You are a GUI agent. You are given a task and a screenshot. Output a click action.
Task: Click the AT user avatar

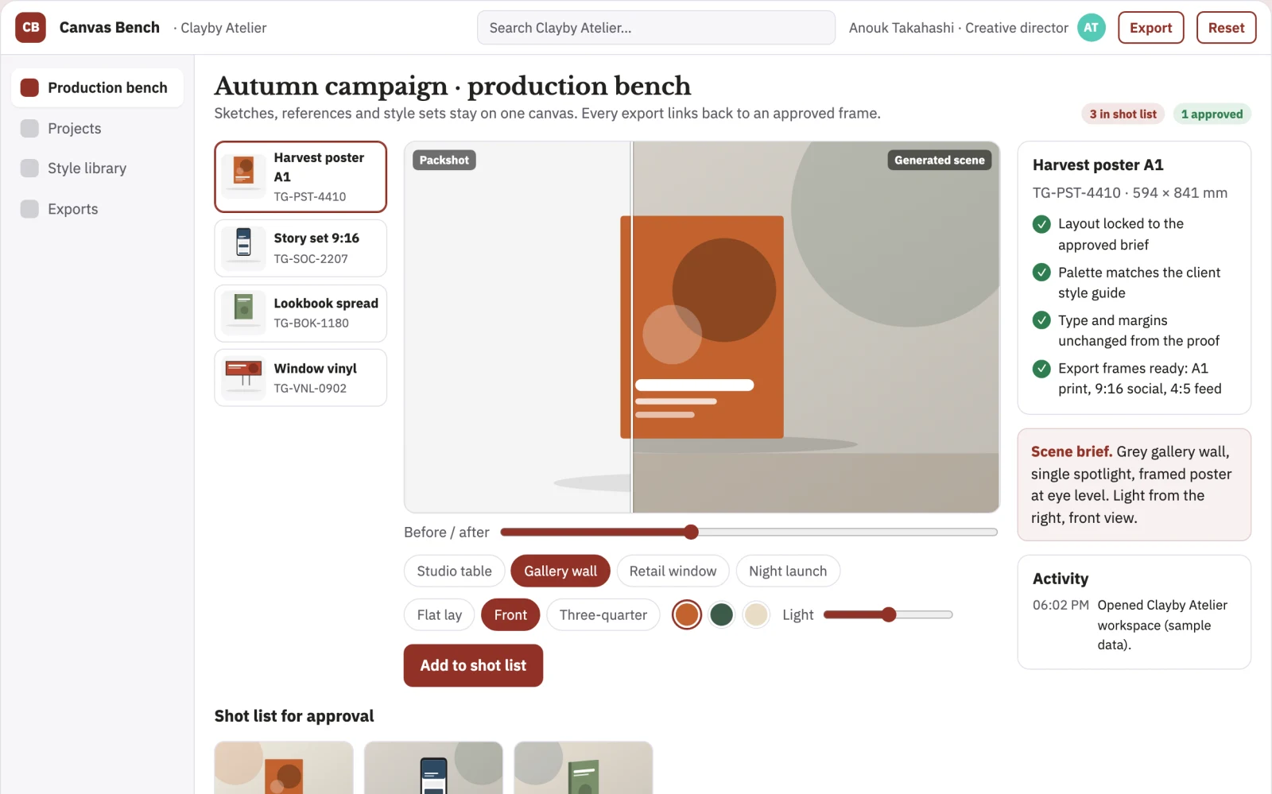[x=1091, y=28]
